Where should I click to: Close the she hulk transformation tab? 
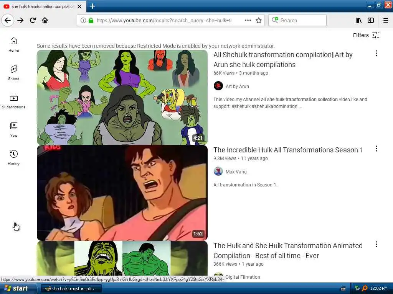click(x=79, y=7)
